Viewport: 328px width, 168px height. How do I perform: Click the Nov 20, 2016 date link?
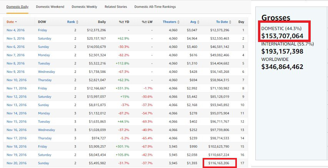point(16,163)
